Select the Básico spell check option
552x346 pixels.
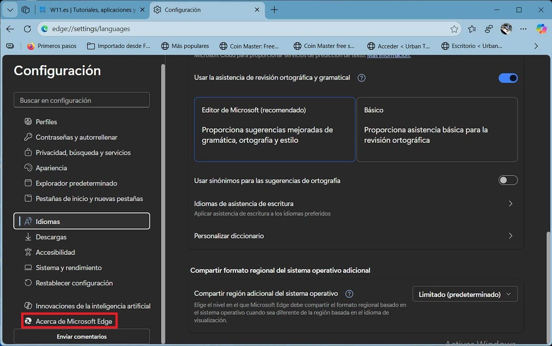coord(437,129)
